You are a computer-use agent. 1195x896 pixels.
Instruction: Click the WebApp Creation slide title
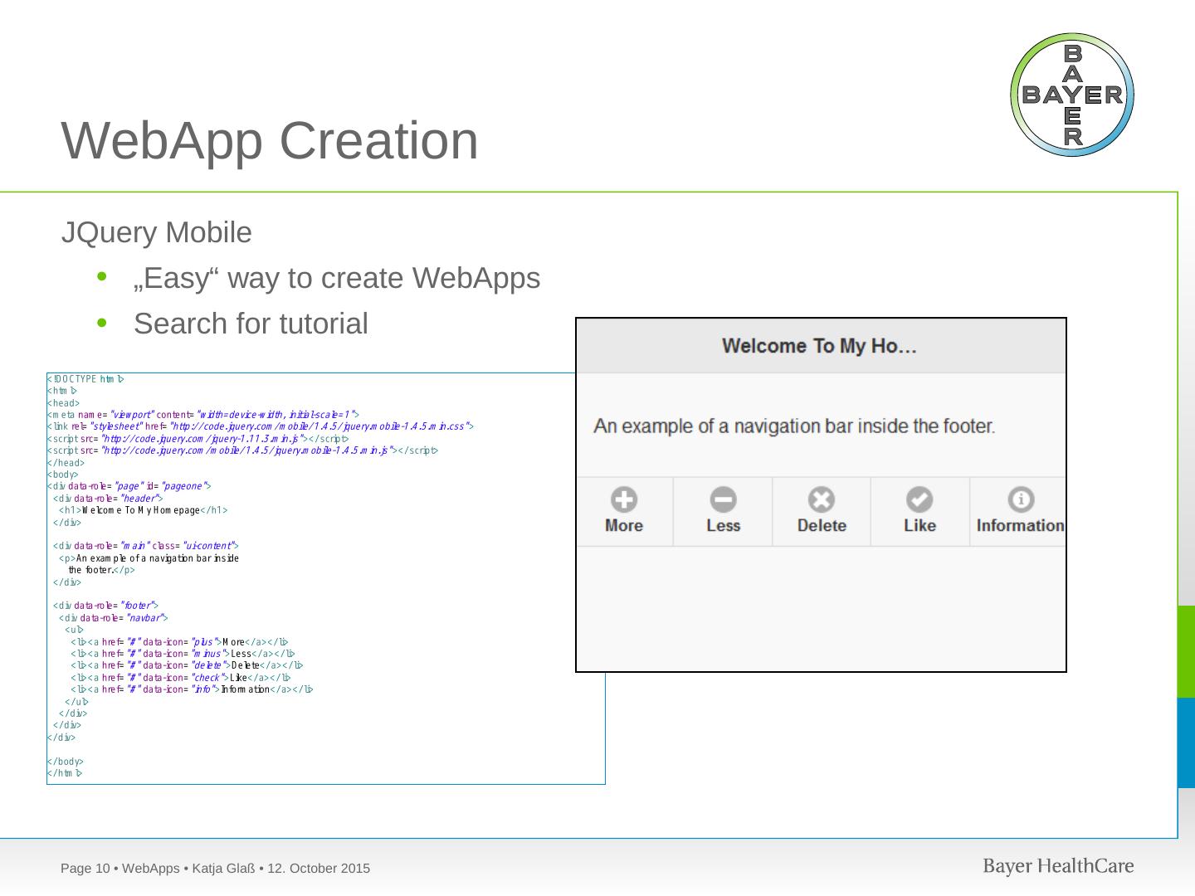(x=271, y=140)
